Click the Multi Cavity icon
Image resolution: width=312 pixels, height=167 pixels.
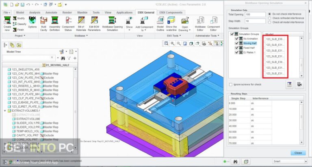pos(43,20)
